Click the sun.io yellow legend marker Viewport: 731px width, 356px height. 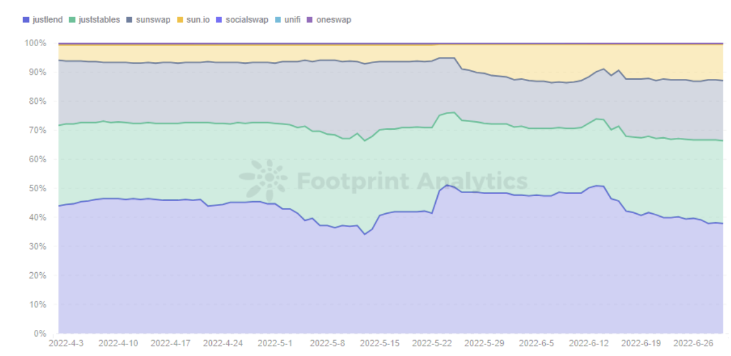coord(181,19)
